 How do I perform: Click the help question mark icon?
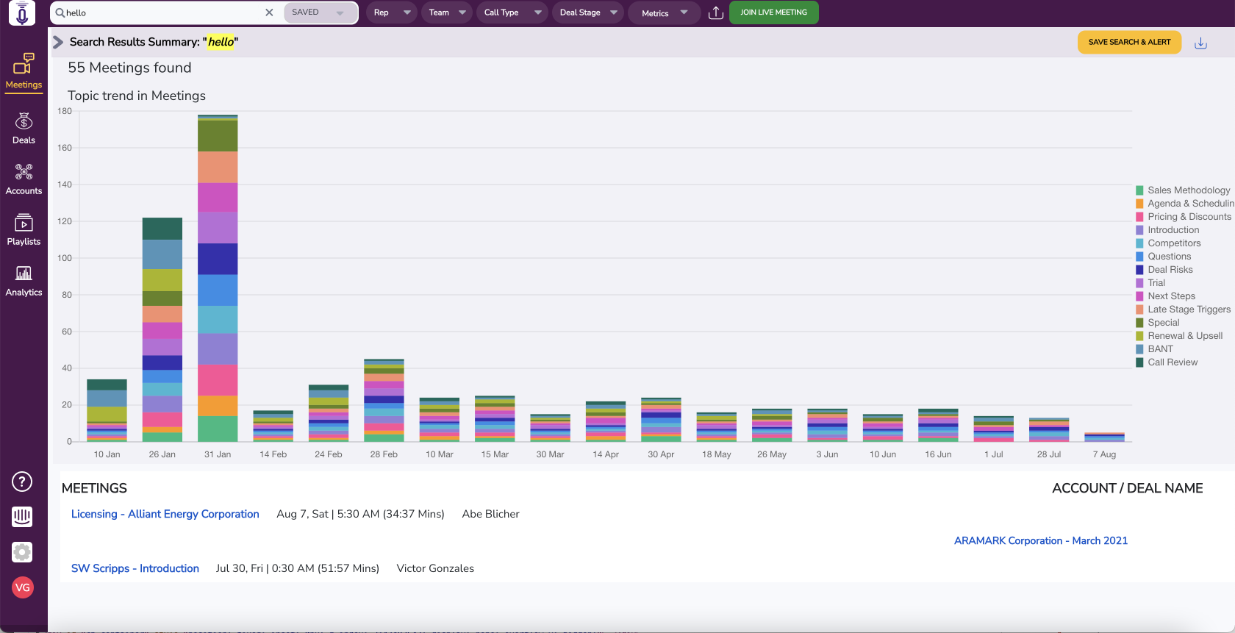pos(22,482)
